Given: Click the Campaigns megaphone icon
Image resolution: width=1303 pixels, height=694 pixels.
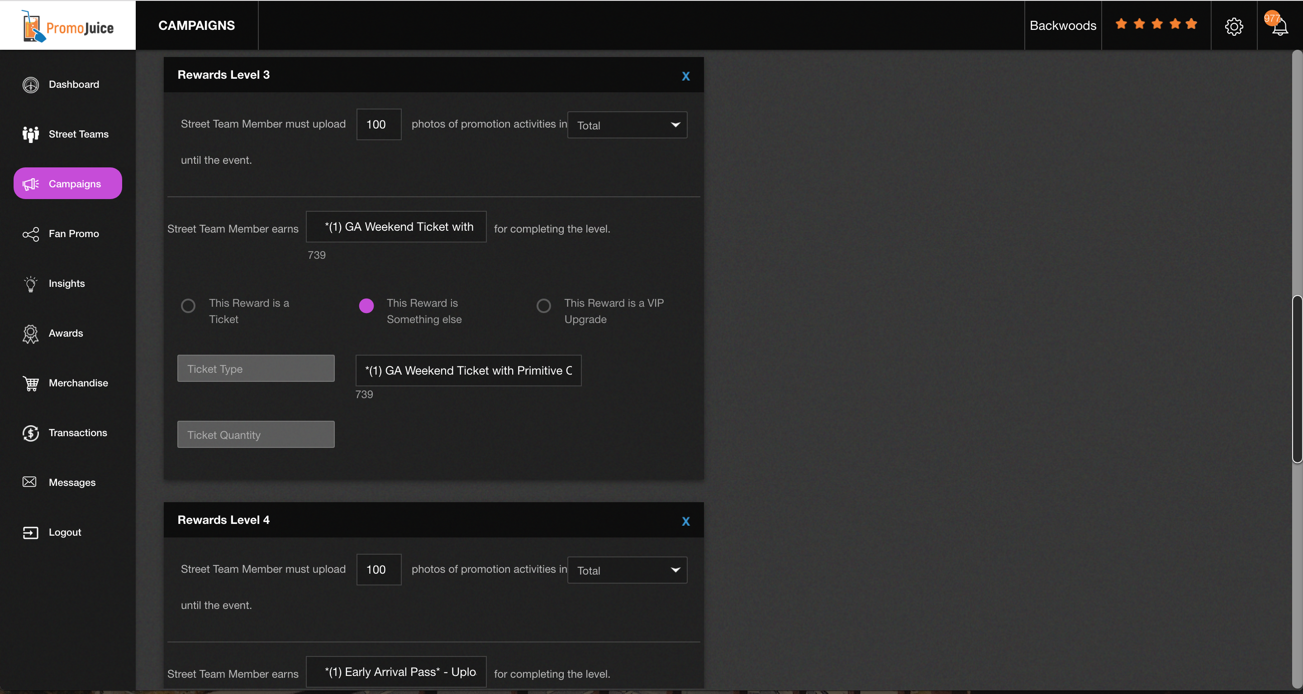Looking at the screenshot, I should click(x=30, y=184).
